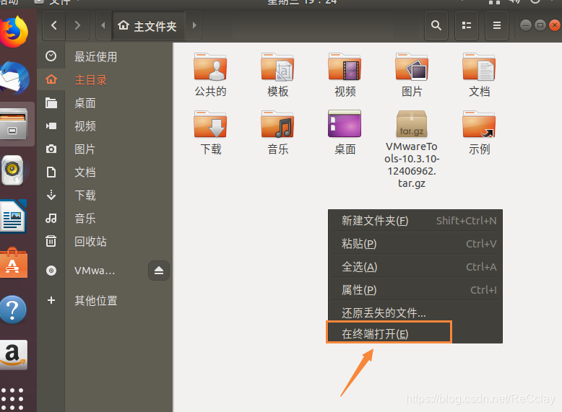Open the hamburger menu button
This screenshot has width=562, height=412.
click(x=497, y=25)
